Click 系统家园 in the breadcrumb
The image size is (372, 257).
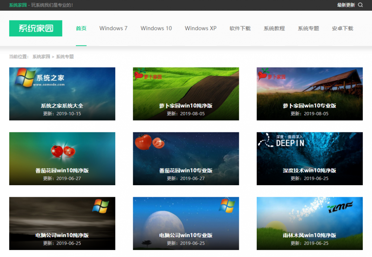pyautogui.click(x=41, y=57)
